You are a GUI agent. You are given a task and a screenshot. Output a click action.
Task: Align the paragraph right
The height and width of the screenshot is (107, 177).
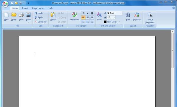pyautogui.click(x=92, y=17)
